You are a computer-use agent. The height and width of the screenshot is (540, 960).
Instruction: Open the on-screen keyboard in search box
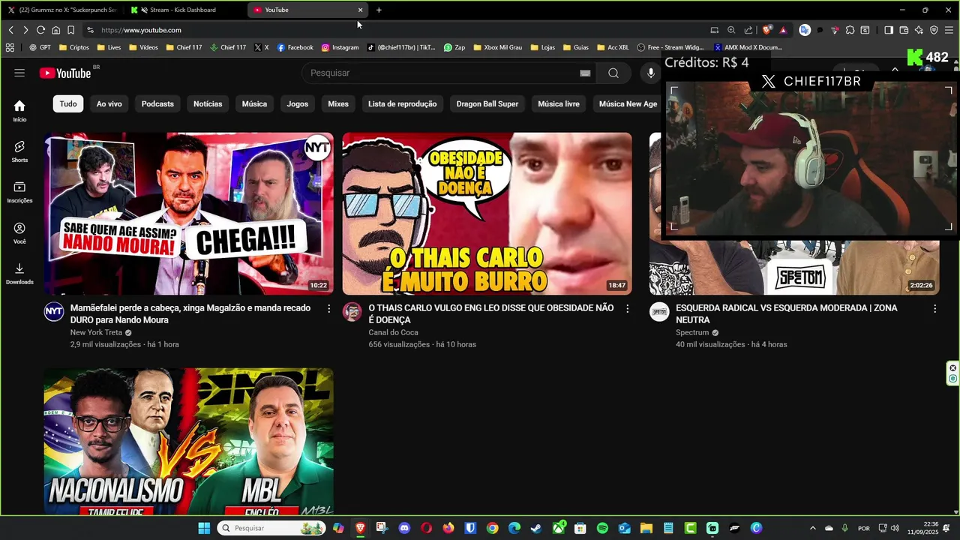tap(585, 73)
